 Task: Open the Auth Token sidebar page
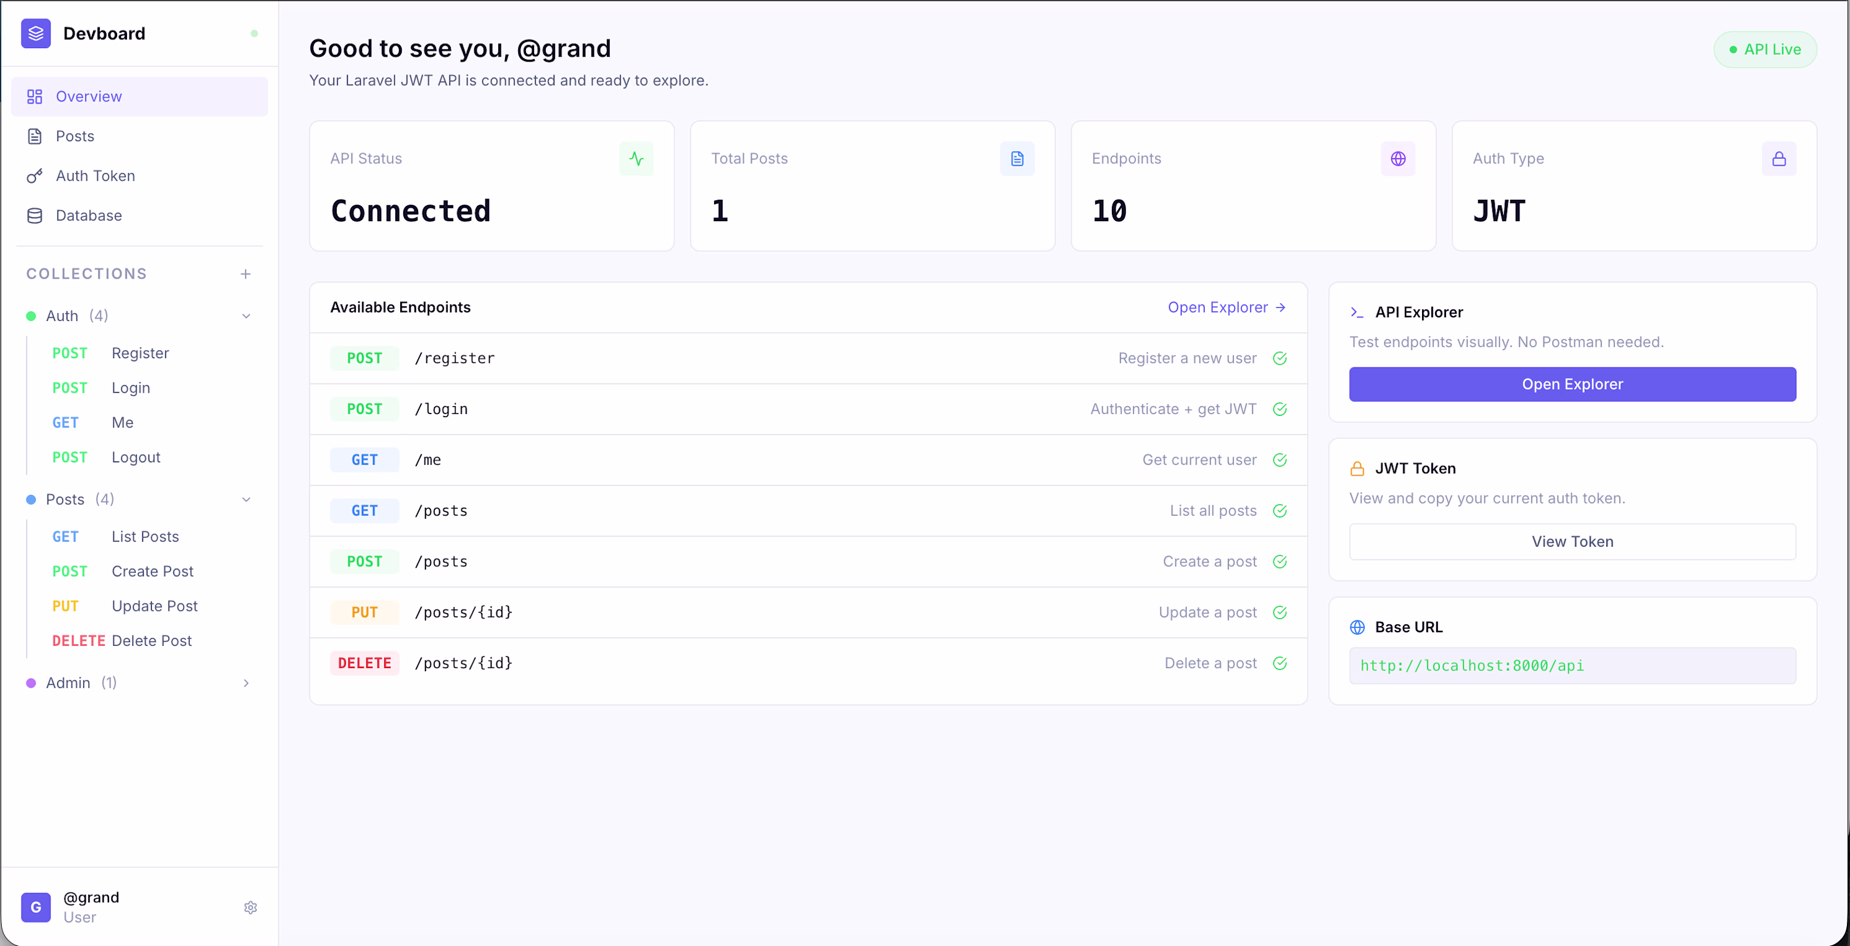[x=95, y=176]
